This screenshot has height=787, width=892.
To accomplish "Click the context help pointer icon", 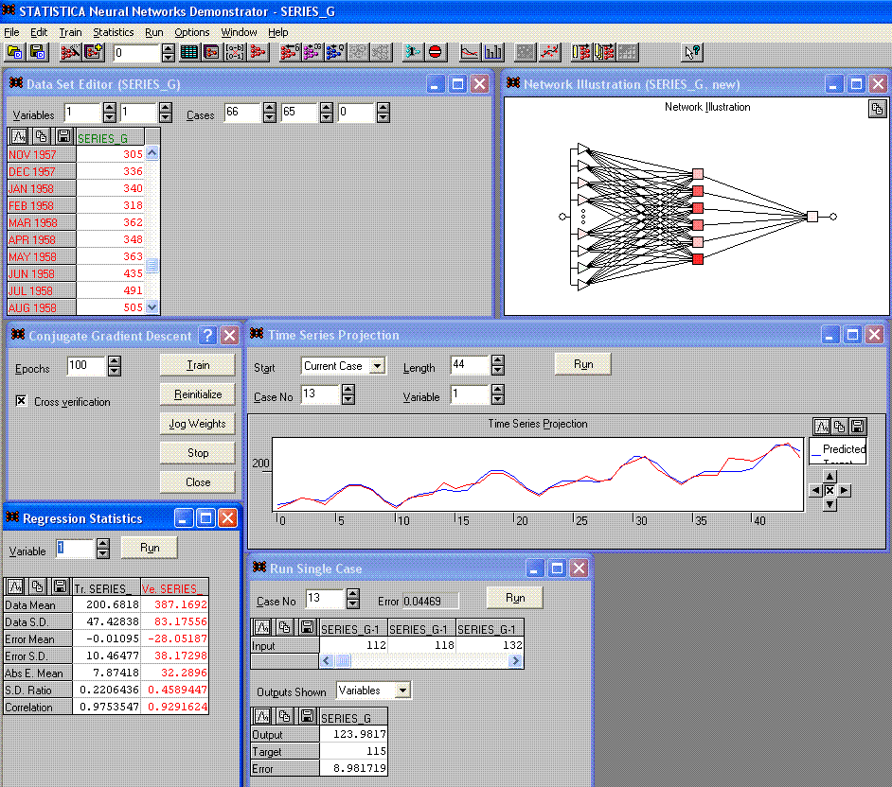I will pyautogui.click(x=692, y=53).
